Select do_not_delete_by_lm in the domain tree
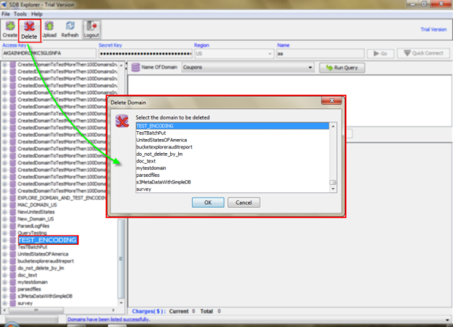The image size is (453, 327). (x=41, y=268)
